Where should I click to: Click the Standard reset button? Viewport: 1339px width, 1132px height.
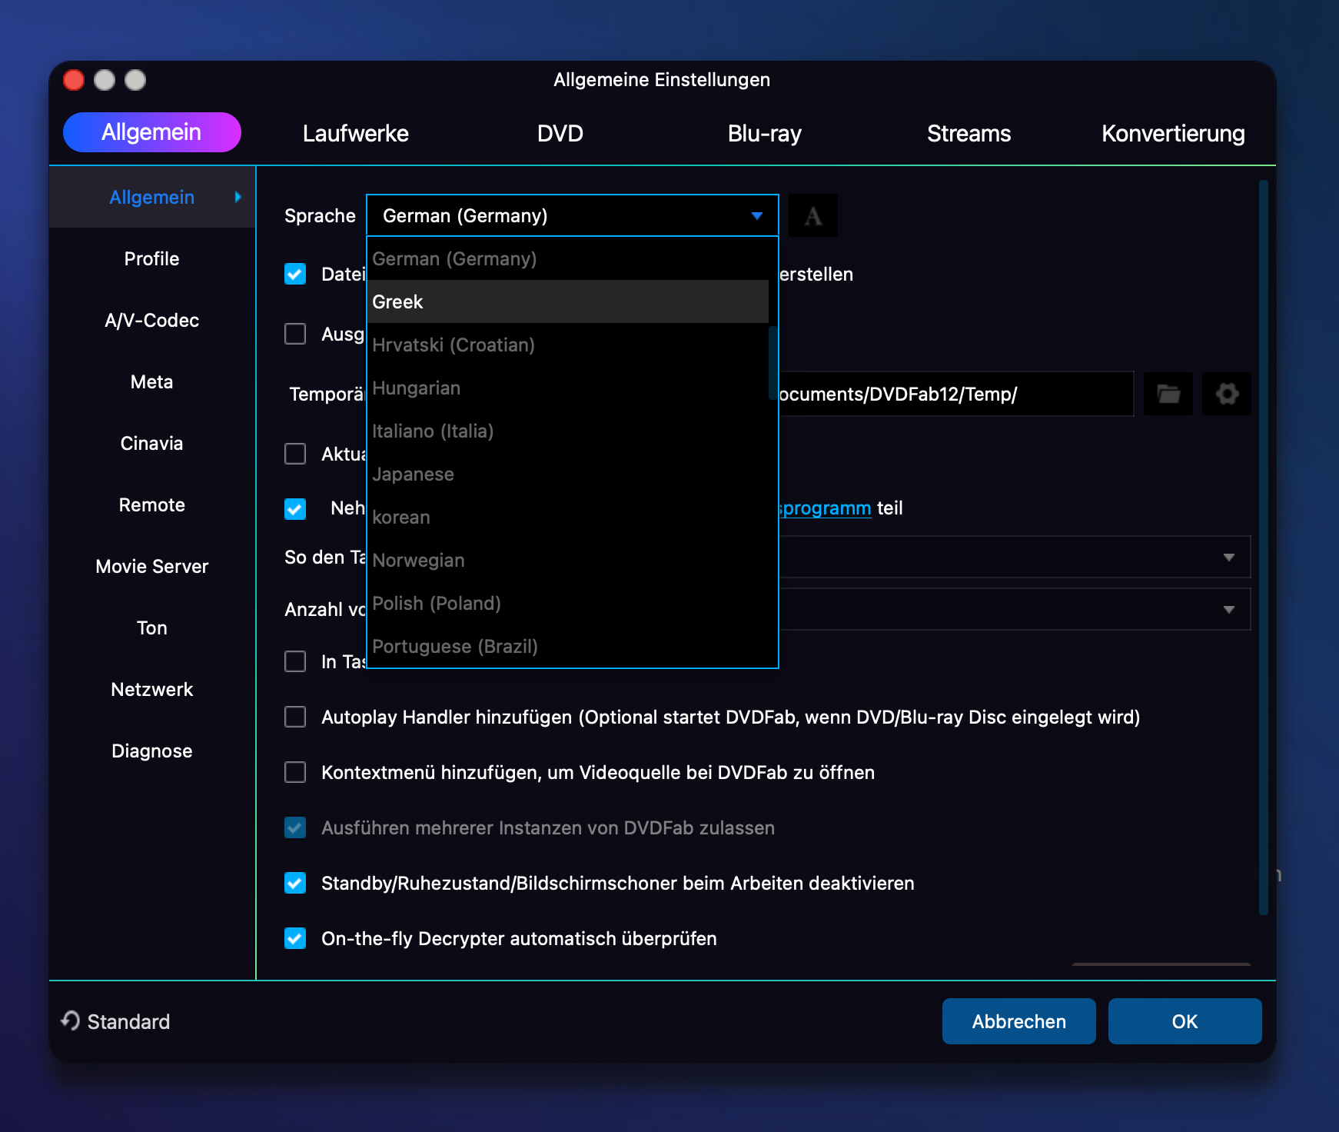(116, 1021)
